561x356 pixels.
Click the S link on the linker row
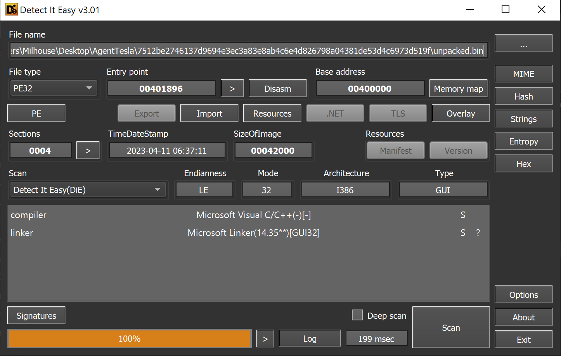point(463,233)
